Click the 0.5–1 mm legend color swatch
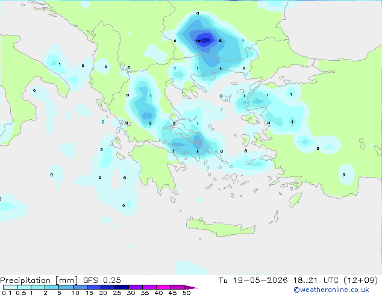382x295 pixels. click(x=24, y=287)
